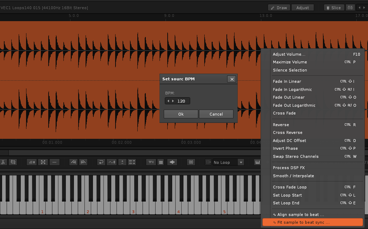Click the fade out icon
368x229 pixels.
point(83,162)
